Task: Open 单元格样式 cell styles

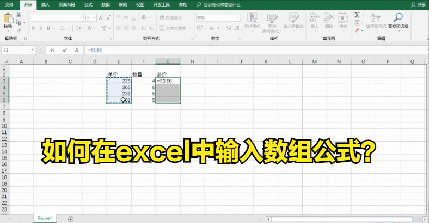Action: (293, 21)
